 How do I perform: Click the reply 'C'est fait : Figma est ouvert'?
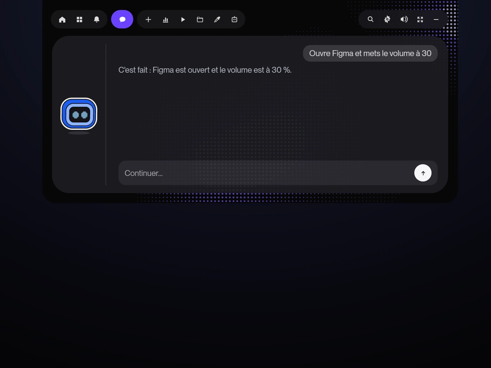205,70
